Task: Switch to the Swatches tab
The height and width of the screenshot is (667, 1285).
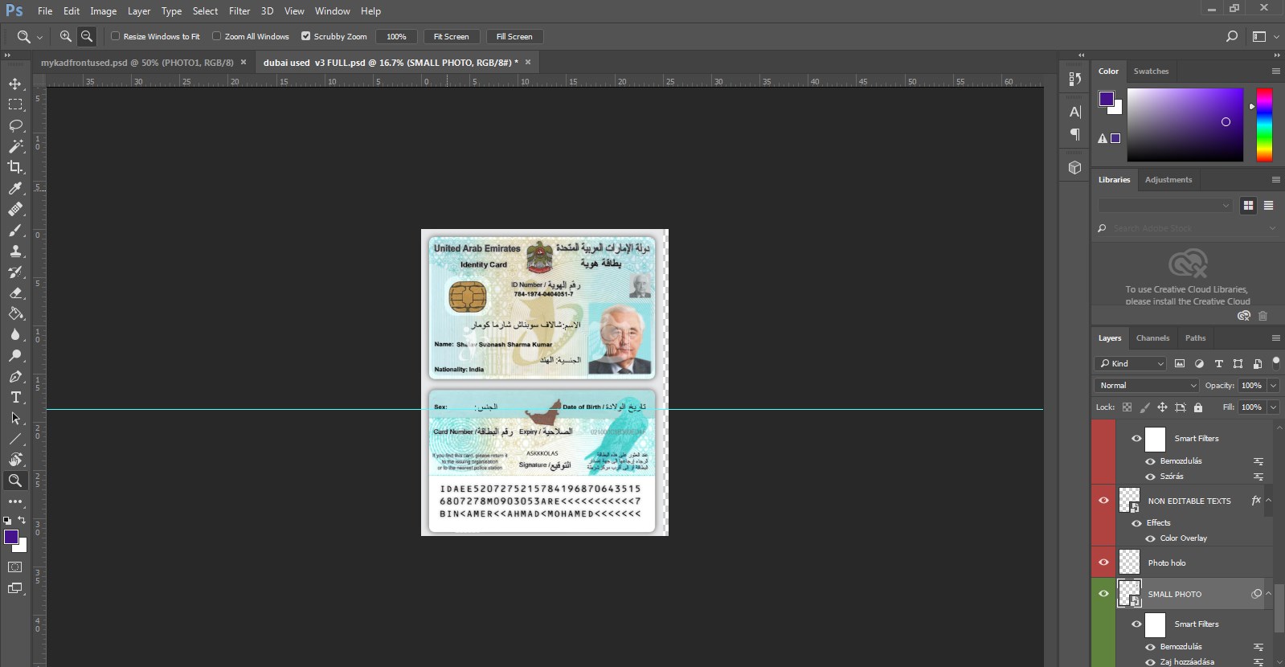Action: [1151, 71]
